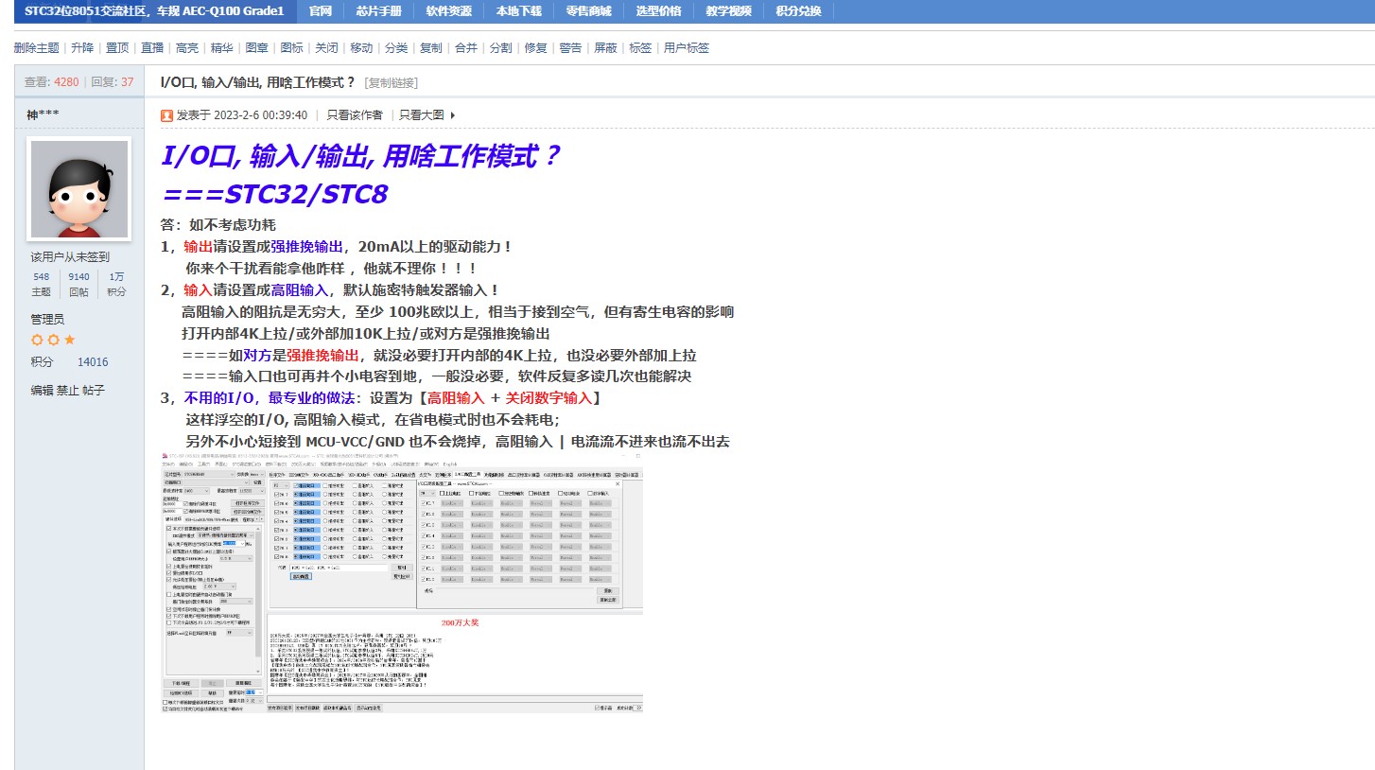Open the STC32位8051交流社区 home link
The height and width of the screenshot is (770, 1375).
154,11
